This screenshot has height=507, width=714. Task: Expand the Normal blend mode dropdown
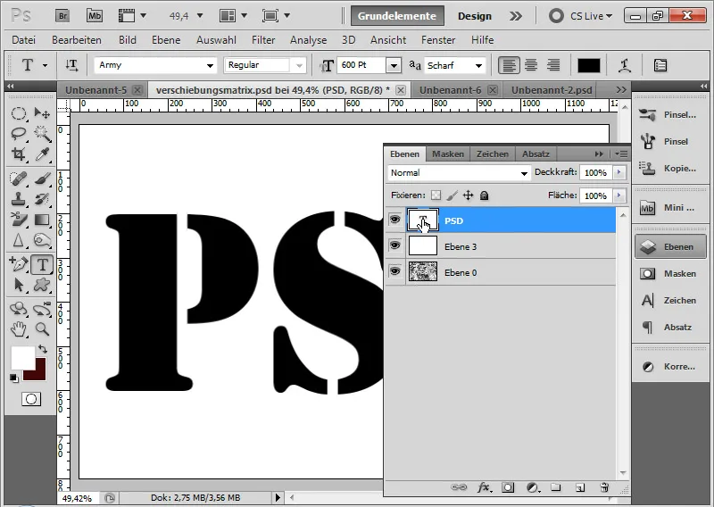pyautogui.click(x=524, y=173)
